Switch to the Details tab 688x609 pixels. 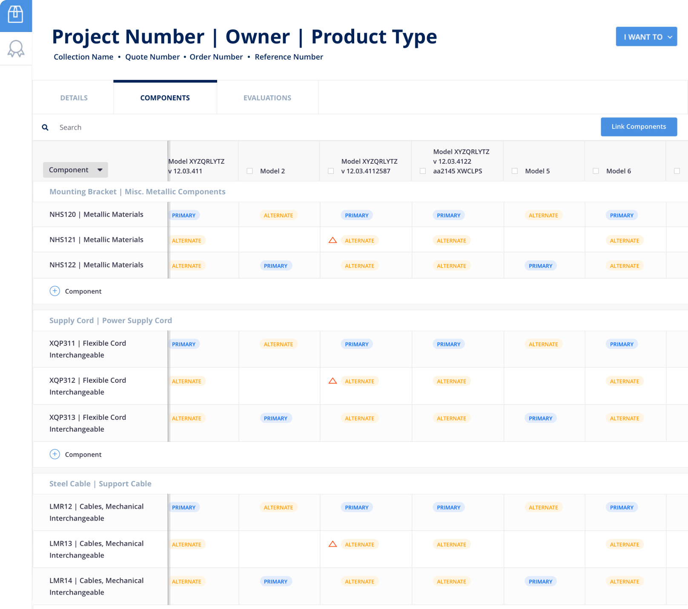point(74,98)
